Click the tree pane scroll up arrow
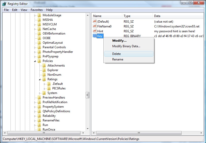Image resolution: width=206 pixels, height=143 pixels. pos(88,15)
